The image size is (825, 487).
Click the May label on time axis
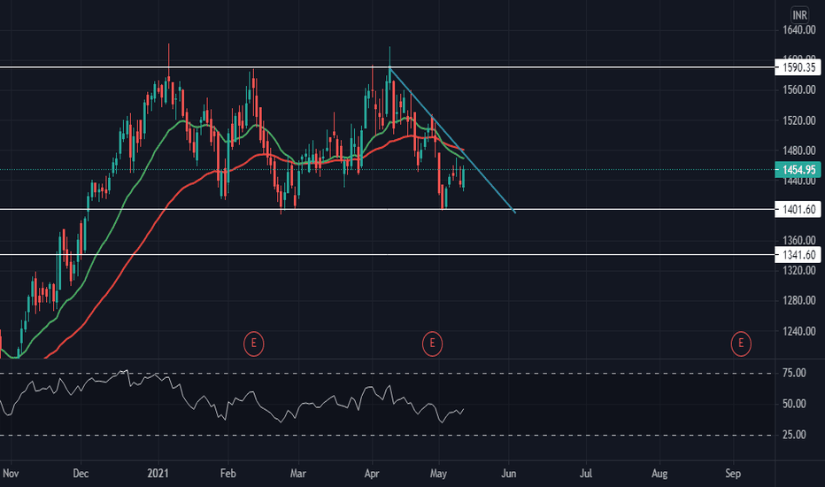[x=438, y=474]
